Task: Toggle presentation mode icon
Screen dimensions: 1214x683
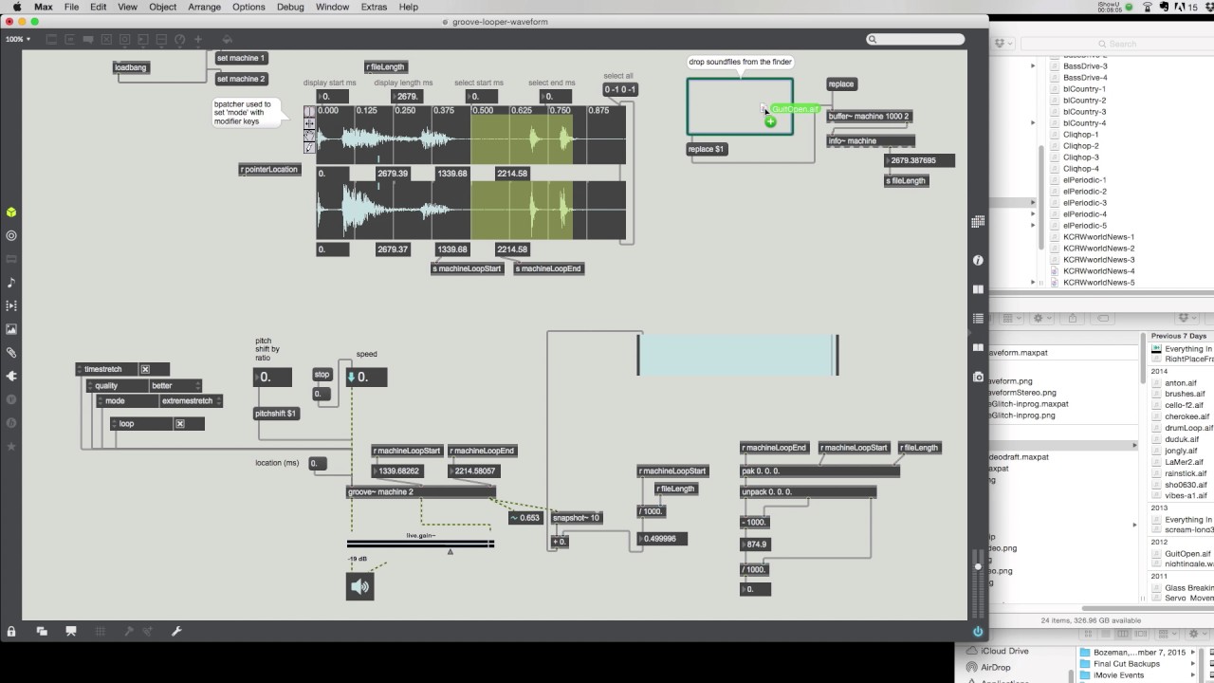Action: point(71,631)
